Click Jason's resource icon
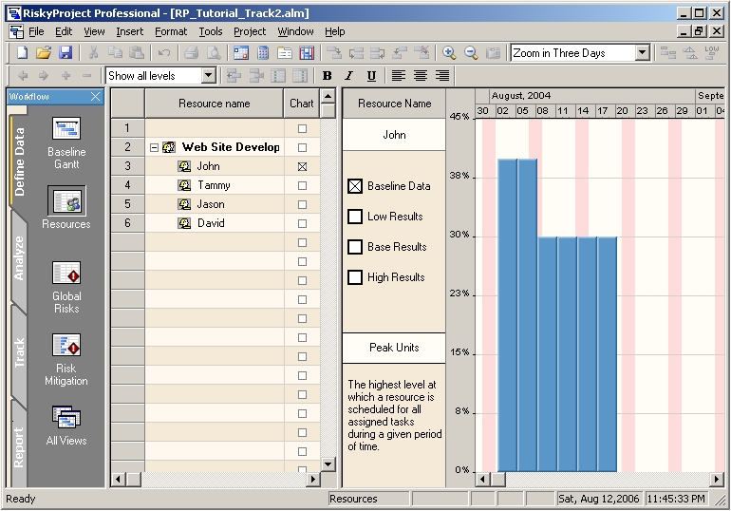The image size is (731, 511). coord(184,204)
